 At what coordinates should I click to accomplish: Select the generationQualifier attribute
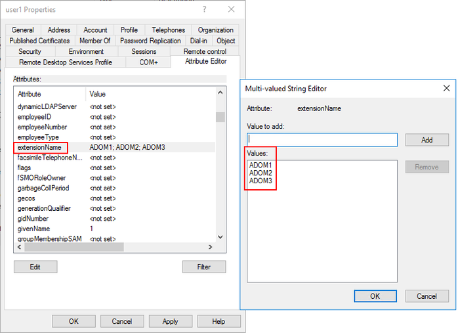point(114,208)
